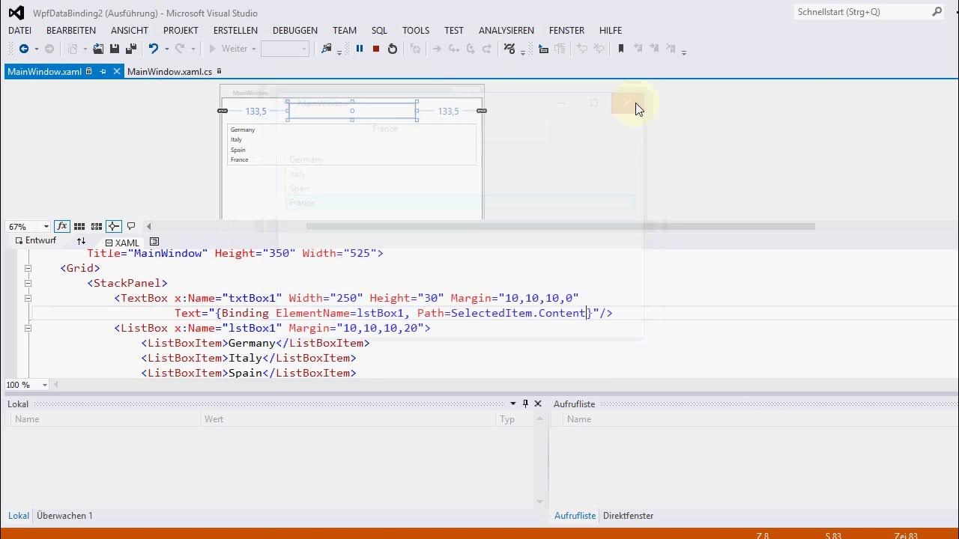Collapse the ListBox element outlining box
The width and height of the screenshot is (959, 539).
pos(28,328)
